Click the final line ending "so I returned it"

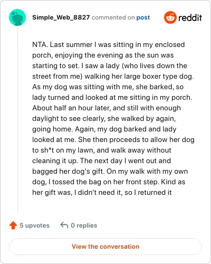[102, 192]
